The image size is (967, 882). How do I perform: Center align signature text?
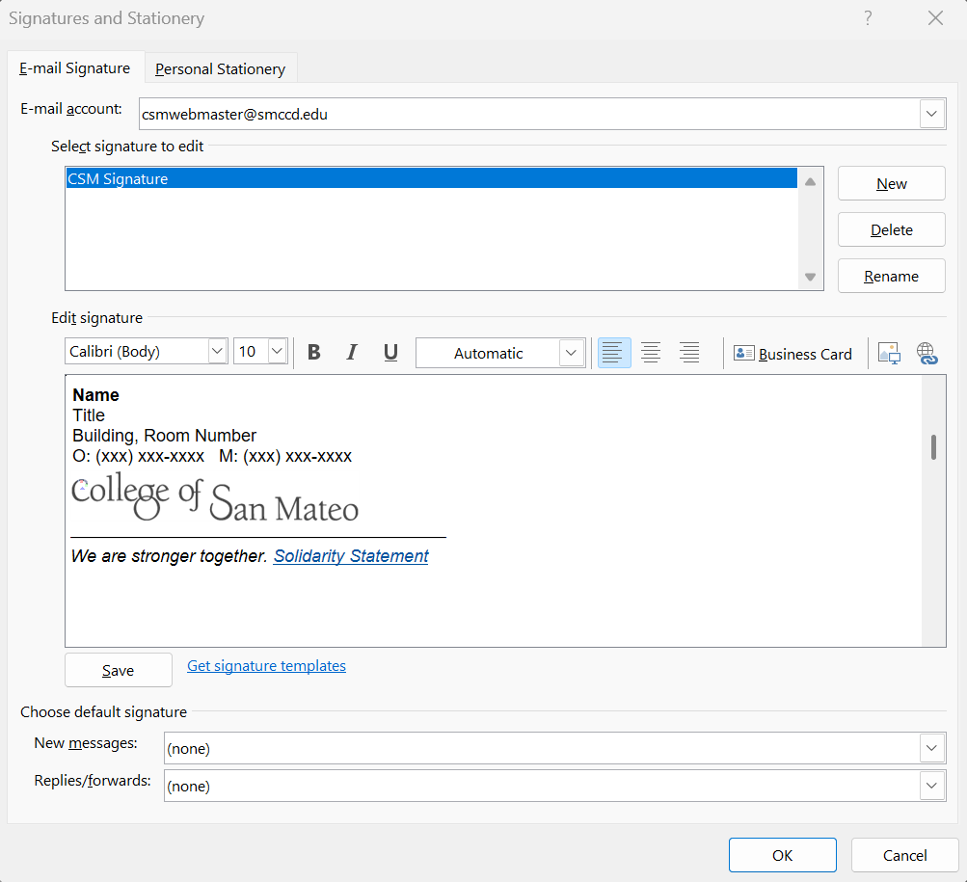pos(651,353)
